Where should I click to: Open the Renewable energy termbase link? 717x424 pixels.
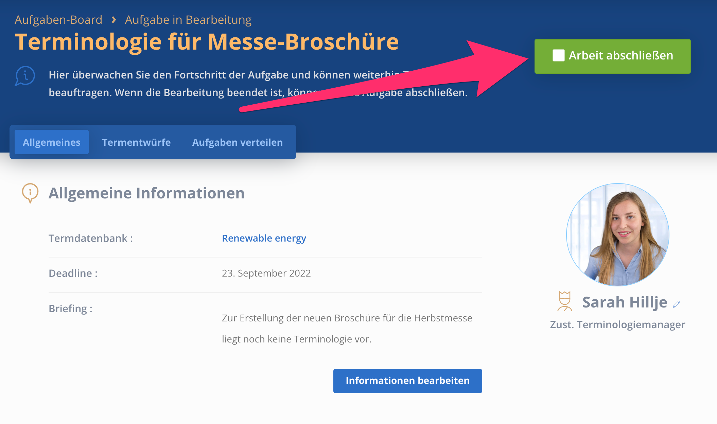[264, 238]
